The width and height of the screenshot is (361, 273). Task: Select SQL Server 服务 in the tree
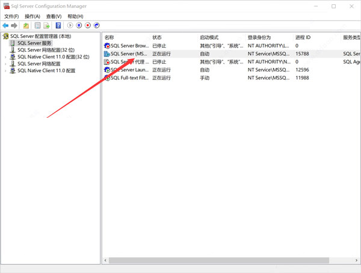tap(34, 43)
